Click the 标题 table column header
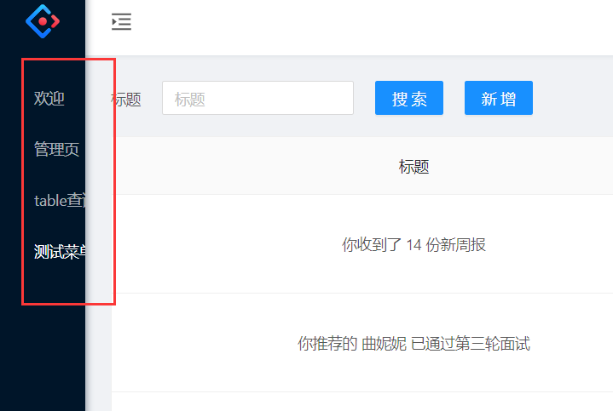Viewport: 613px width, 411px height. click(413, 167)
